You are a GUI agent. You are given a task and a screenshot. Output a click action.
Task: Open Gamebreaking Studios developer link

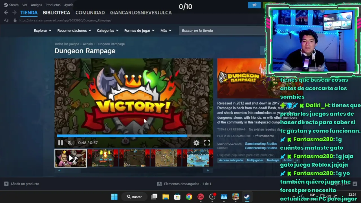[261, 144]
